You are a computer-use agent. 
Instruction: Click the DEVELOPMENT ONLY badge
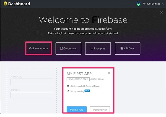tap(78, 79)
